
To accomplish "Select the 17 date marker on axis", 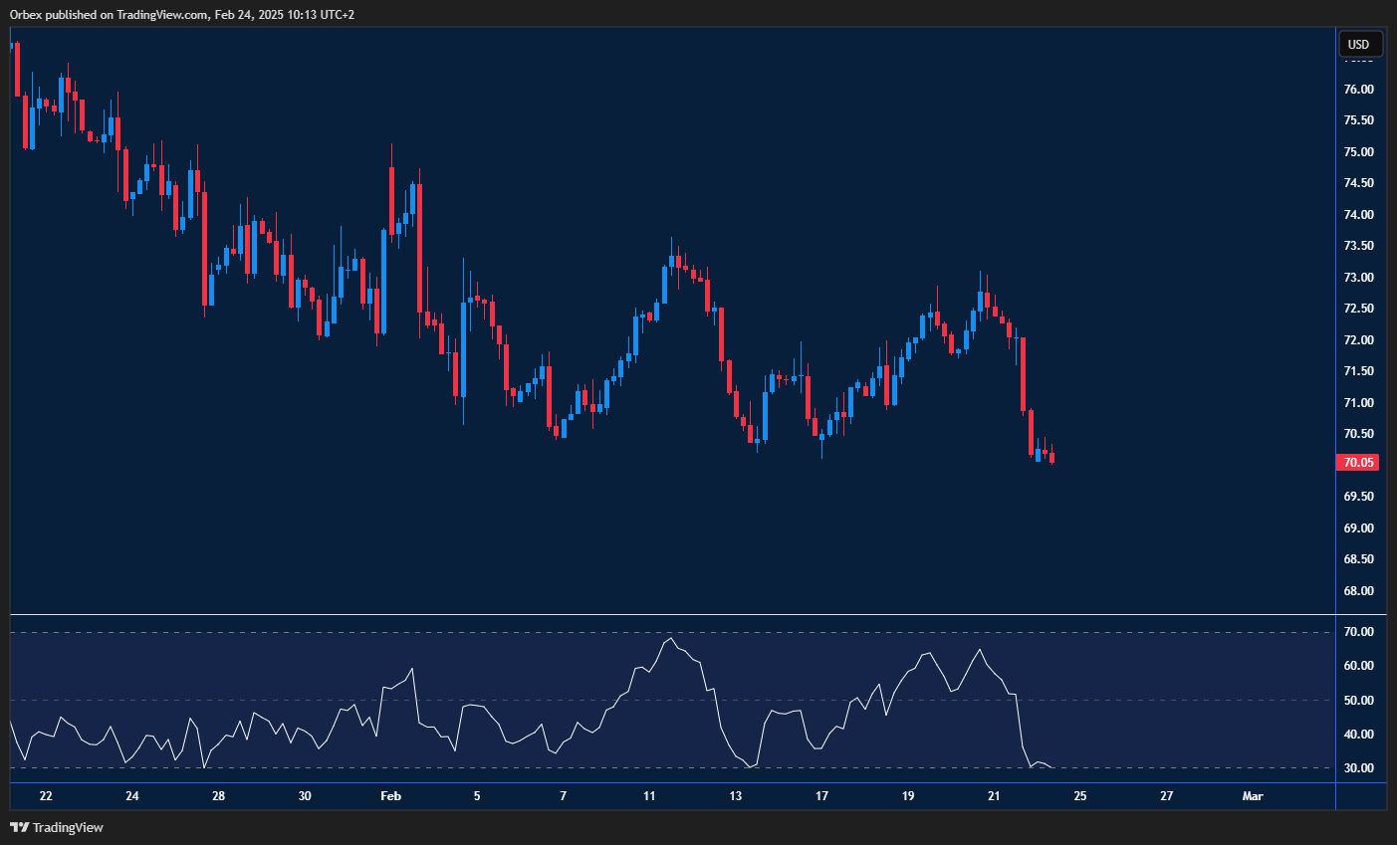I will pyautogui.click(x=821, y=796).
